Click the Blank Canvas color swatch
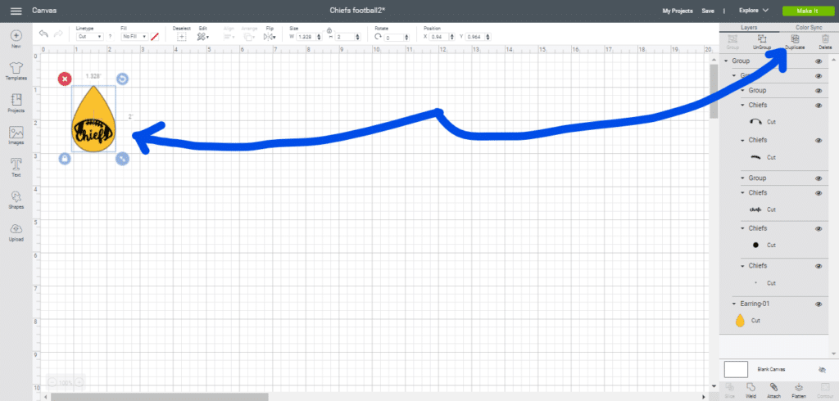The image size is (839, 401). (x=737, y=369)
